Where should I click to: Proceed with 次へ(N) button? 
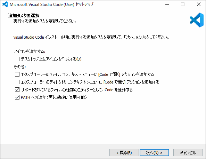tap(154, 153)
